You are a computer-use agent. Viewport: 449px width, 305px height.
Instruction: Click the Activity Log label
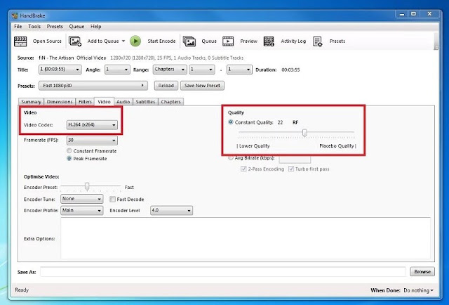tap(293, 41)
